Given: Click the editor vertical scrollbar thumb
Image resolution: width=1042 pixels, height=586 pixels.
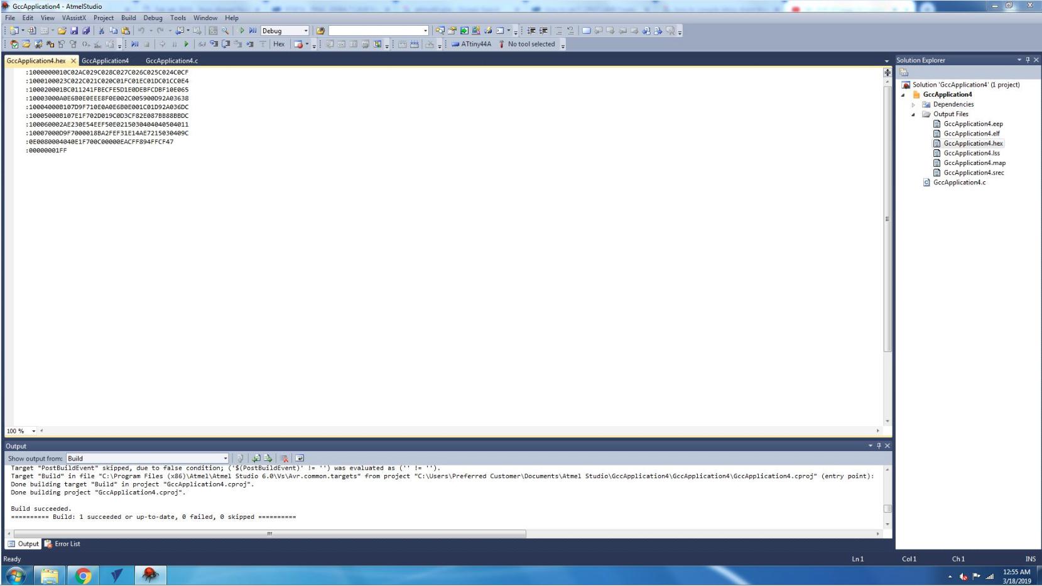Looking at the screenshot, I should [x=887, y=218].
